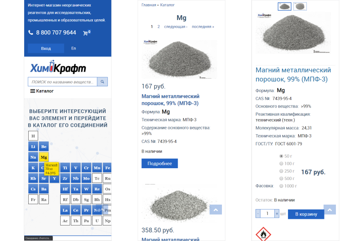Select element Mo in periodic table
The height and width of the screenshot is (241, 363).
87,178
